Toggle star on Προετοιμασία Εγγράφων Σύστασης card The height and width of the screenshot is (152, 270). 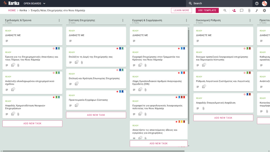pos(117,92)
